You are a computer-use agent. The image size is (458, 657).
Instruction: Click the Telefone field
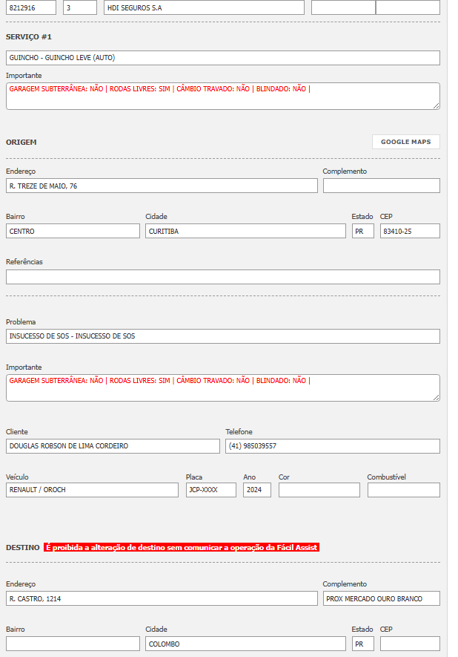[332, 446]
